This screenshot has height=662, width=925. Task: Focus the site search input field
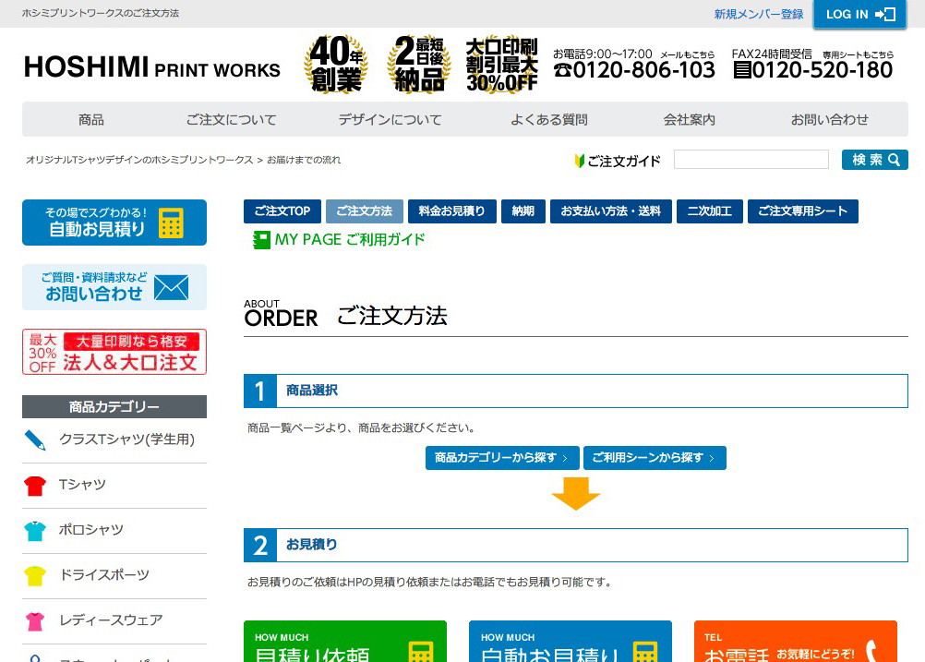pos(751,160)
